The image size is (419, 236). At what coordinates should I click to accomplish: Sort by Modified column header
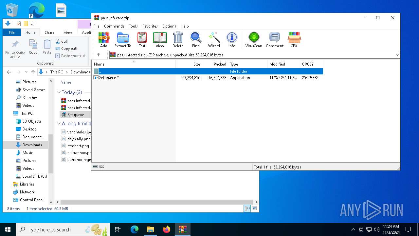284,64
